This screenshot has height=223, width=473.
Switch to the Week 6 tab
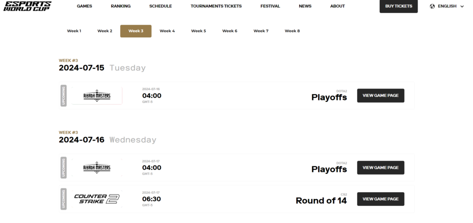[230, 31]
